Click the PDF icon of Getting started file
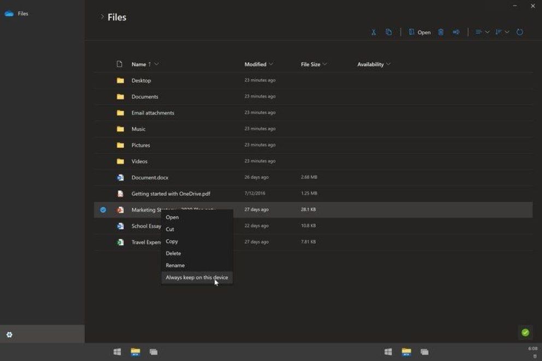The image size is (542, 361). [120, 194]
